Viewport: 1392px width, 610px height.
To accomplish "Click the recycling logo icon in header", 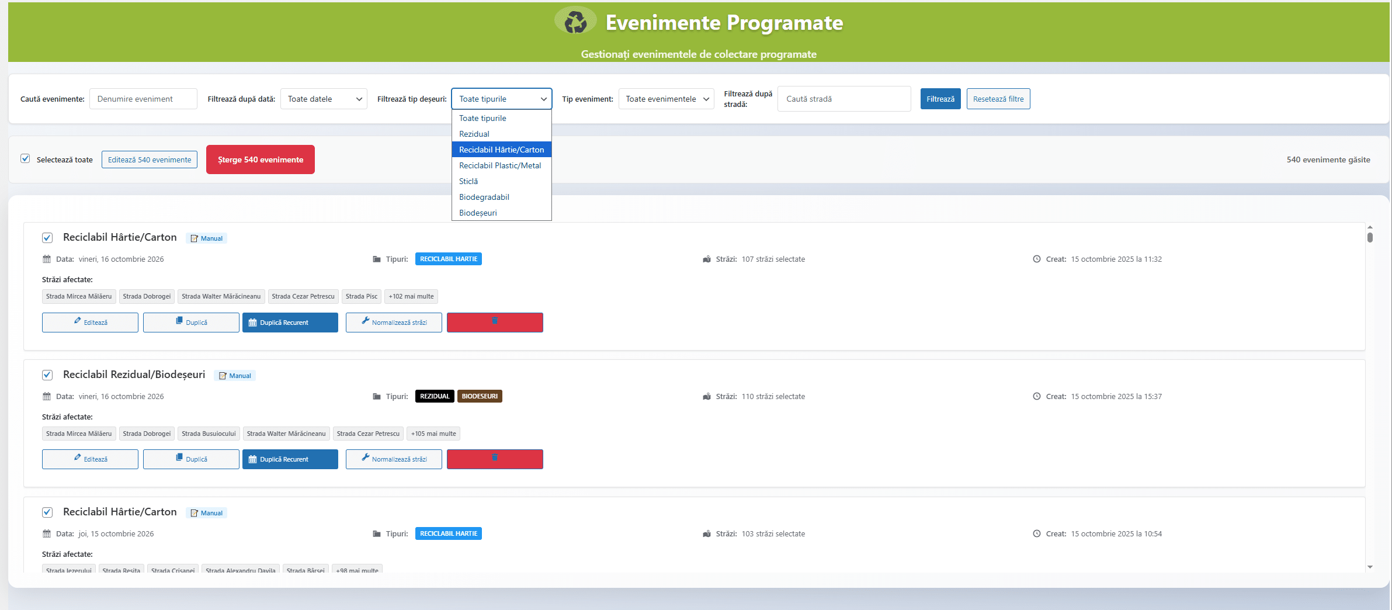I will (575, 22).
